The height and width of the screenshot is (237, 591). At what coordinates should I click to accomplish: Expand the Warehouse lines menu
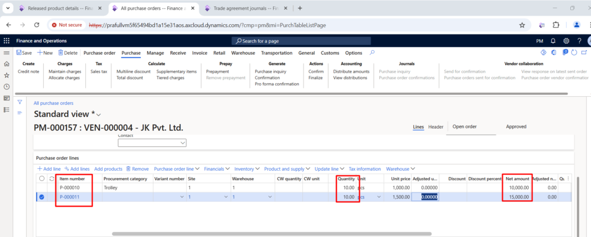(401, 169)
